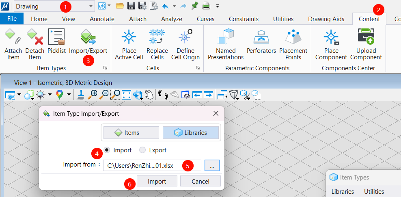This screenshot has width=401, height=197.
Task: Expand the Item Types group launcher
Action: point(105,68)
